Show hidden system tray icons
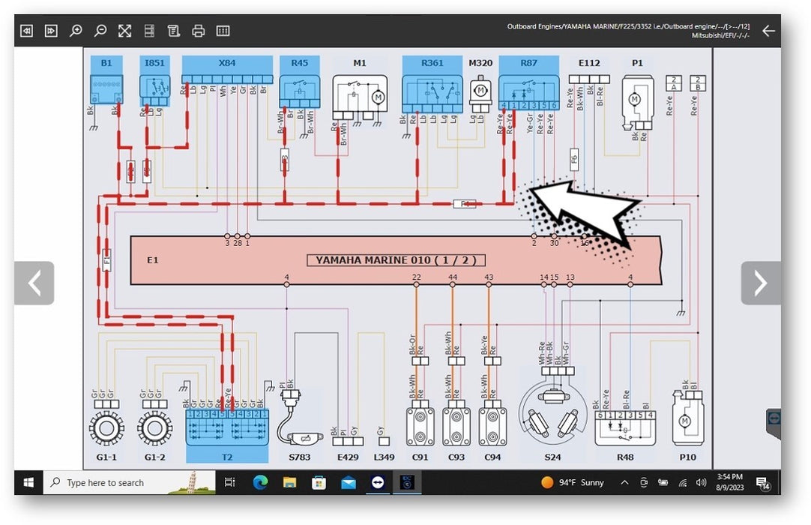 pos(624,482)
